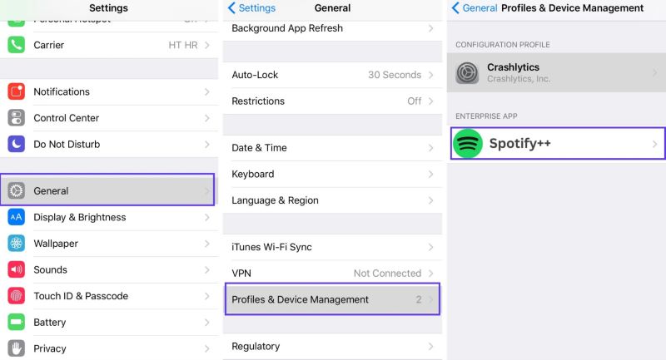Open the Auto-Lock setting
Screen dimensions: 666x360
click(x=332, y=75)
